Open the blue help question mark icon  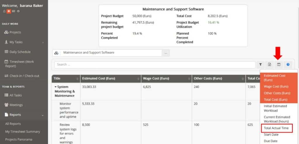tap(288, 65)
